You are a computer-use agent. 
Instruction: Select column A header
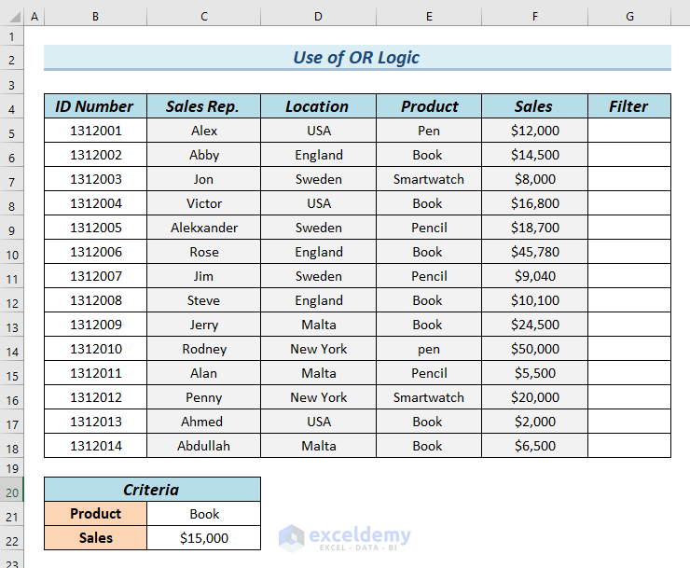pyautogui.click(x=34, y=17)
